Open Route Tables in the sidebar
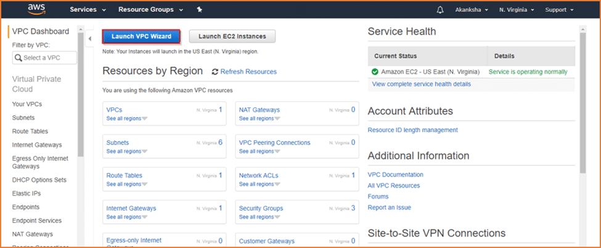 pyautogui.click(x=30, y=131)
